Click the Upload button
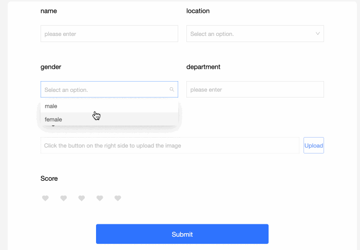 click(x=313, y=145)
